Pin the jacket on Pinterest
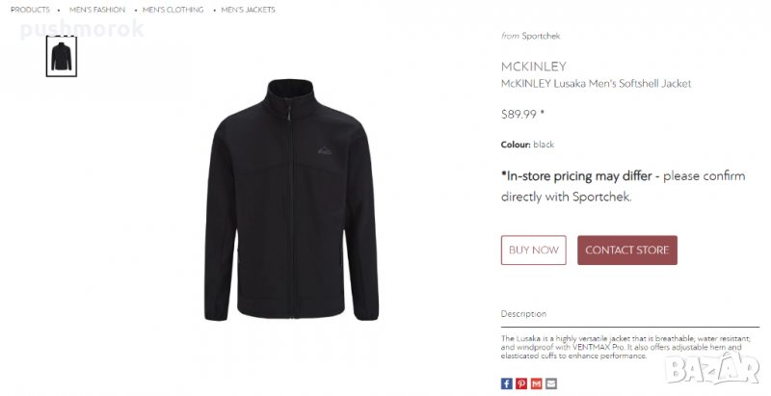Image resolution: width=771 pixels, height=396 pixels. click(x=521, y=383)
